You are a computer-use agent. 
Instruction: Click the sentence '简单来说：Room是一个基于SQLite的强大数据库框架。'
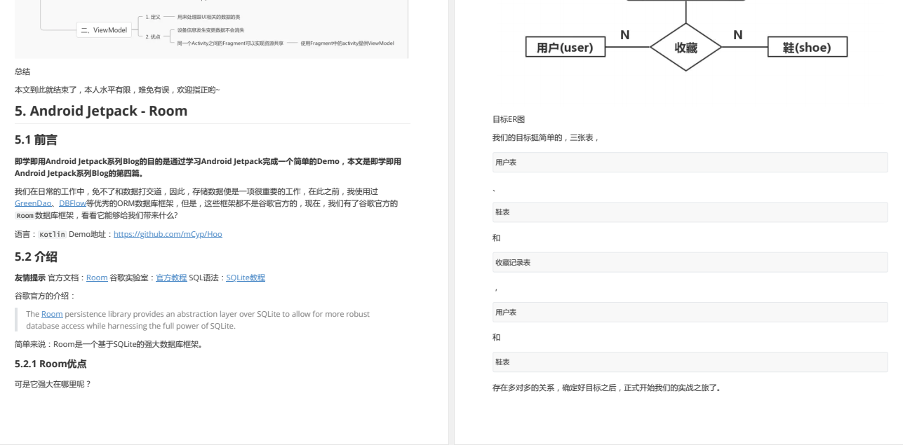pos(109,344)
